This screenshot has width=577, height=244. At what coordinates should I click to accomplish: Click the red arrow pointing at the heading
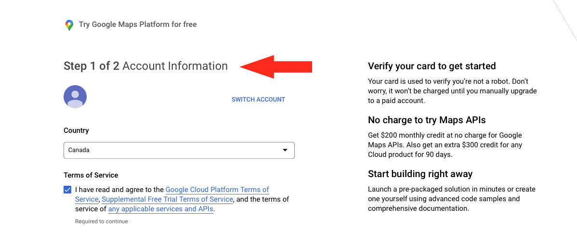pyautogui.click(x=276, y=66)
